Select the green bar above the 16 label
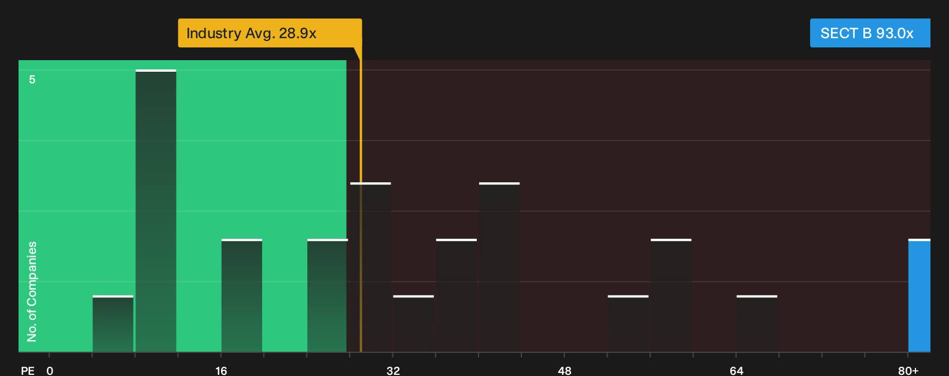 pos(242,296)
